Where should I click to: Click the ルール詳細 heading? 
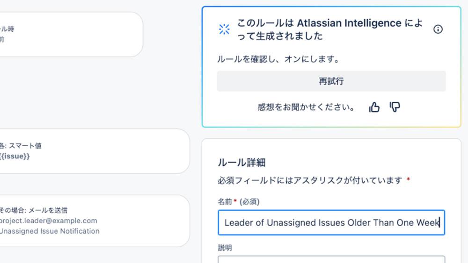[241, 162]
